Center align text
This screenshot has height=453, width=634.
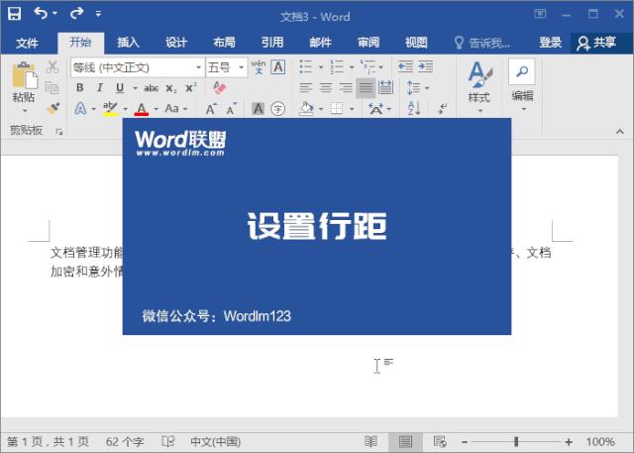point(326,87)
